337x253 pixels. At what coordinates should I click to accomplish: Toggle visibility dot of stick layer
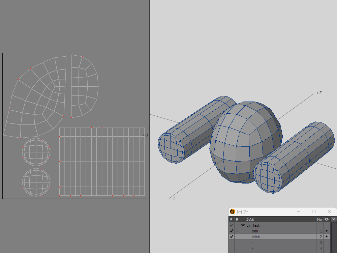pos(327,237)
